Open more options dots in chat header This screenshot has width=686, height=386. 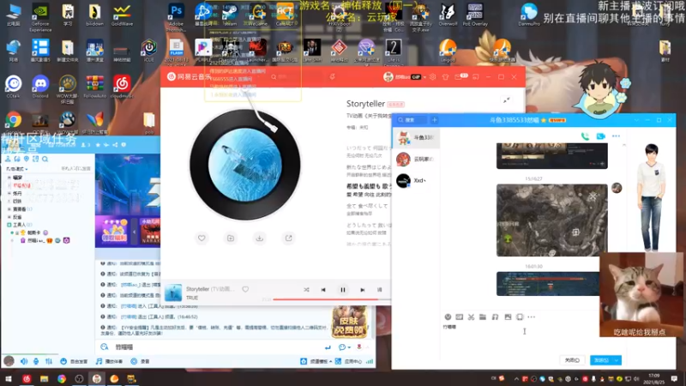coord(616,136)
